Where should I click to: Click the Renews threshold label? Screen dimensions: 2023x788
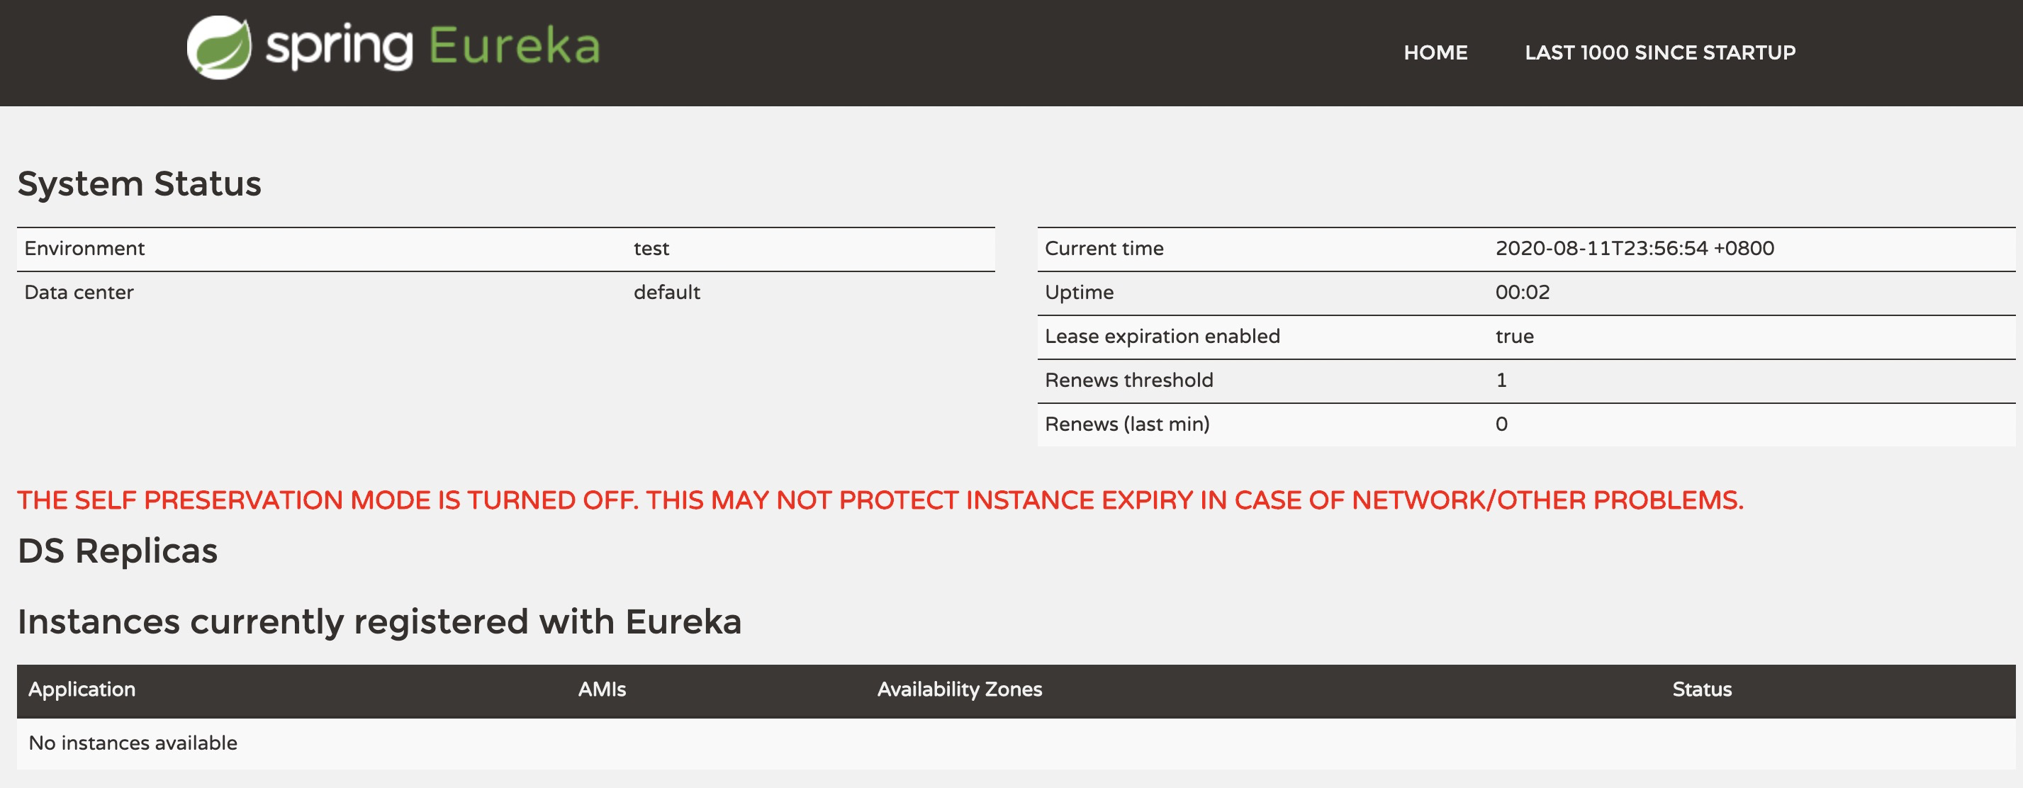tap(1128, 381)
